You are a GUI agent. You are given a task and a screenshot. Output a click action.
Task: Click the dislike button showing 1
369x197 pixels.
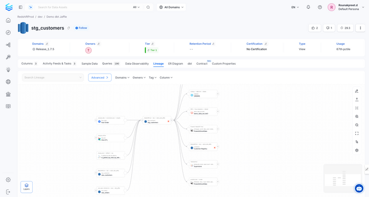pos(329,28)
